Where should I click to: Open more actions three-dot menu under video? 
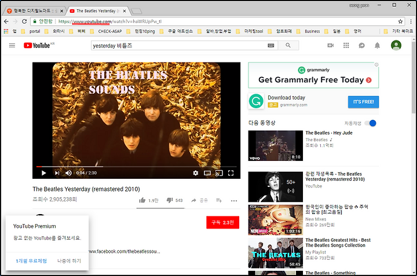234,201
